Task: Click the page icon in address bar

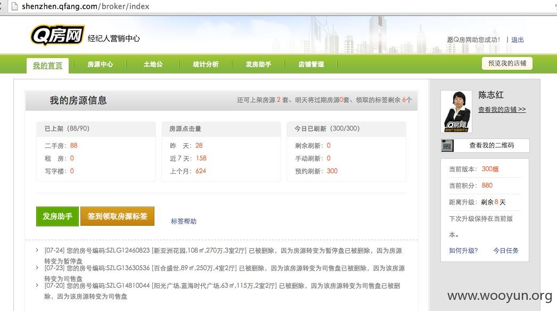Action: pos(14,6)
